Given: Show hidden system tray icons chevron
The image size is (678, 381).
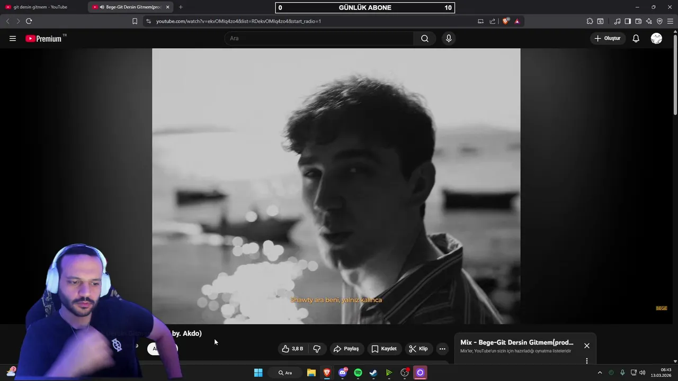Looking at the screenshot, I should 600,373.
